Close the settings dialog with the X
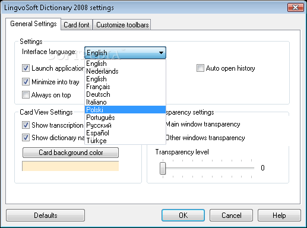307x228 pixels. click(295, 8)
